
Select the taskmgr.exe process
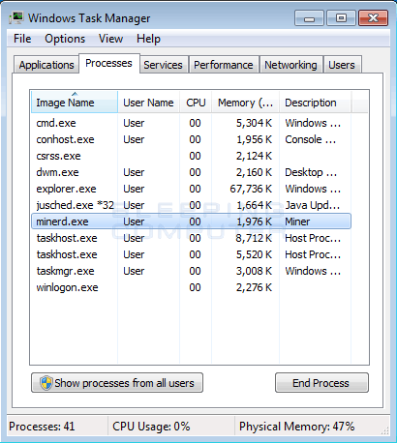191,271
